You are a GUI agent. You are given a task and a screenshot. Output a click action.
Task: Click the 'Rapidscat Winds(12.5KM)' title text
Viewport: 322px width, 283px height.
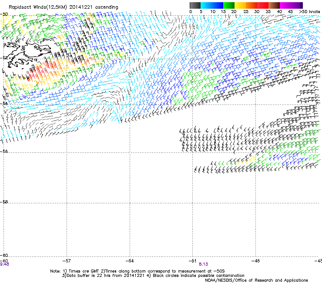(38, 7)
